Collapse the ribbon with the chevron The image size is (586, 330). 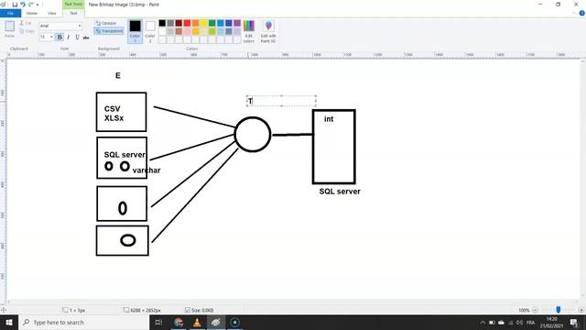pyautogui.click(x=574, y=13)
